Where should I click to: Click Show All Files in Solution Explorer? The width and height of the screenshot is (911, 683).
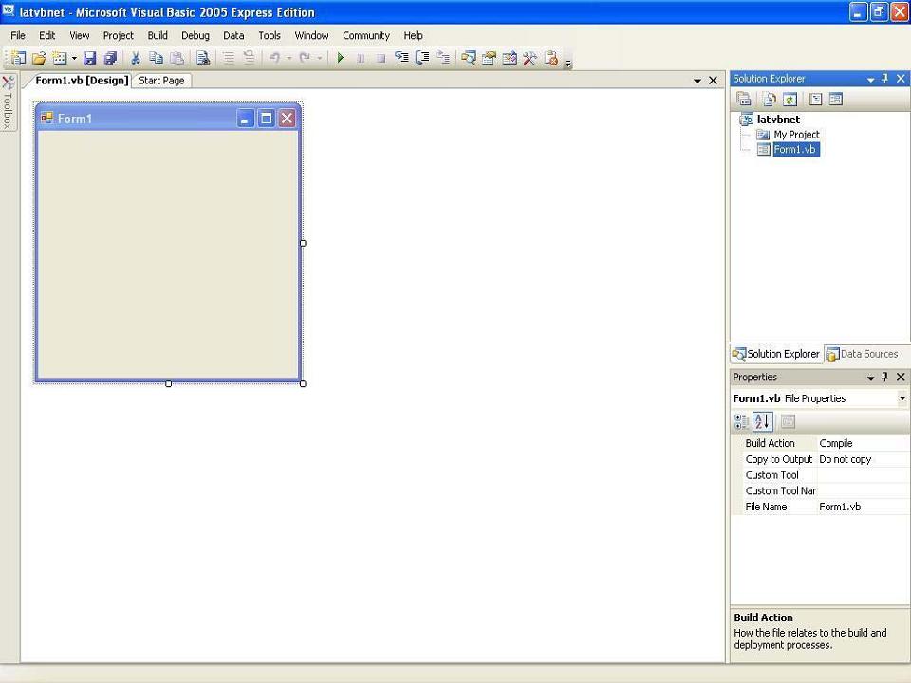770,100
